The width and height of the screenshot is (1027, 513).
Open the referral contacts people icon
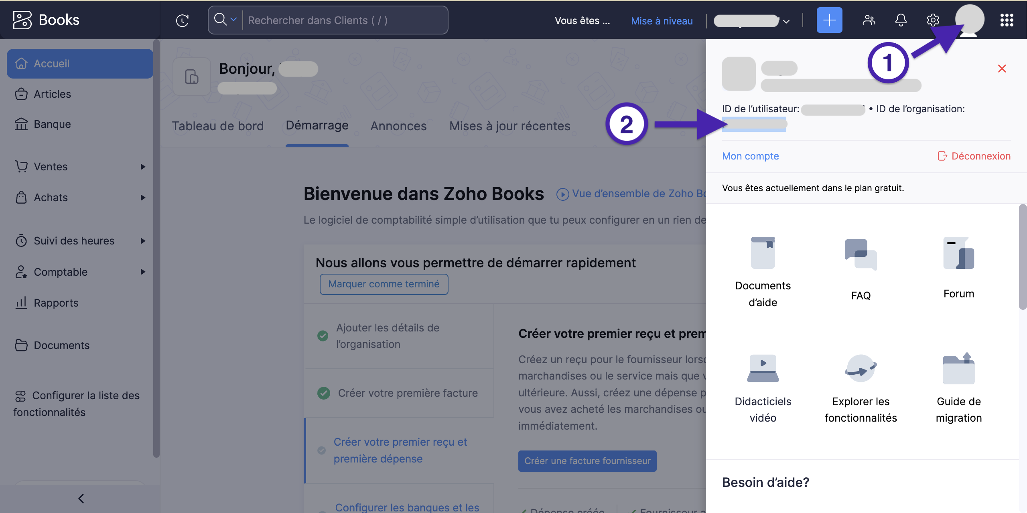click(x=869, y=20)
